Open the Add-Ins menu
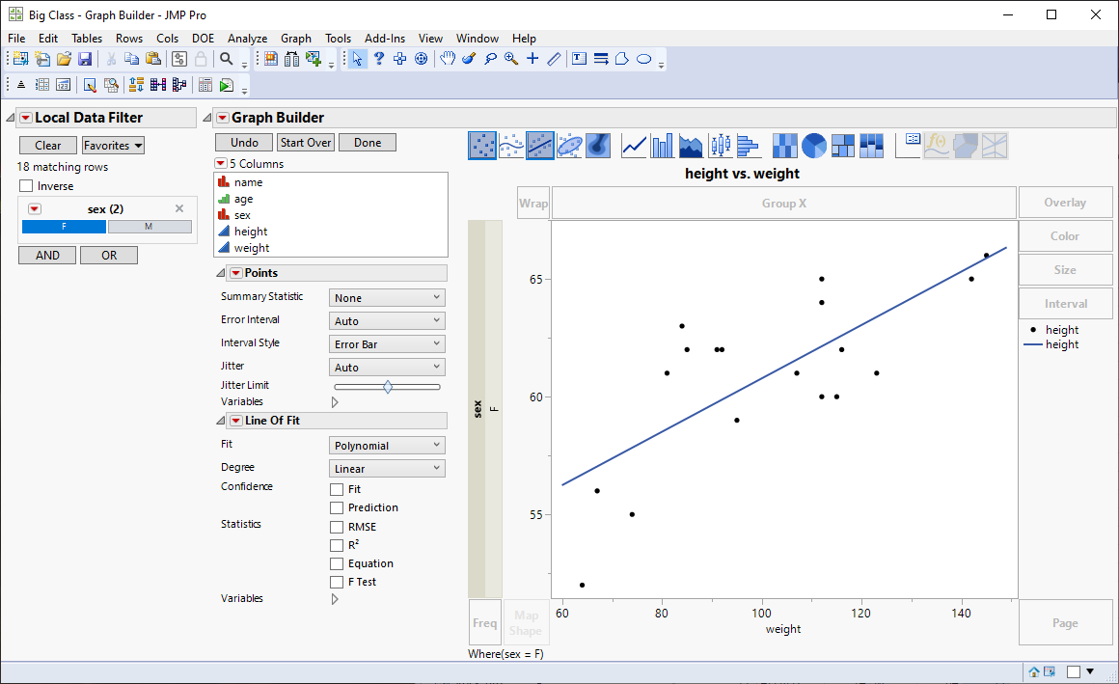 point(385,39)
